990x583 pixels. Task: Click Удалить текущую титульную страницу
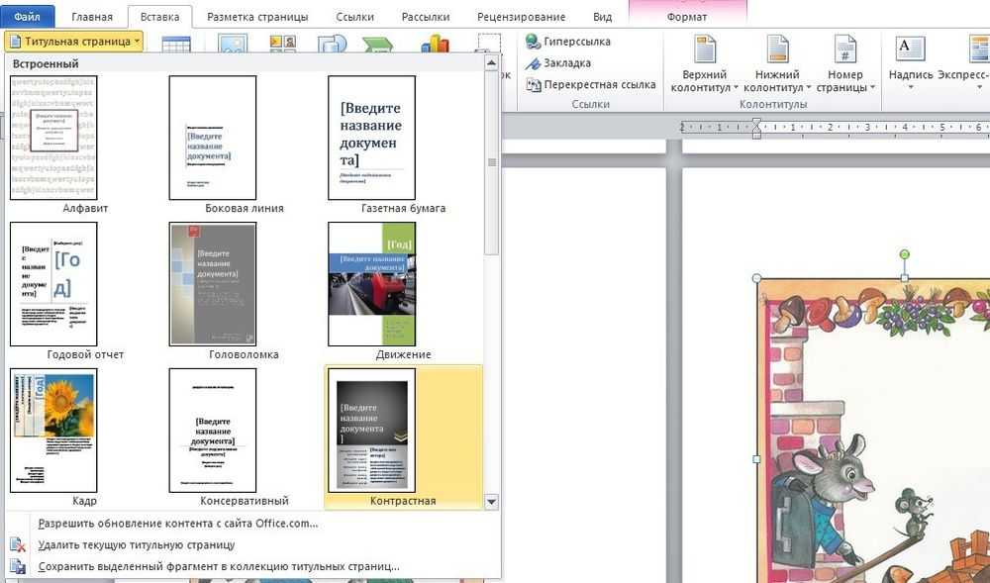coord(136,545)
